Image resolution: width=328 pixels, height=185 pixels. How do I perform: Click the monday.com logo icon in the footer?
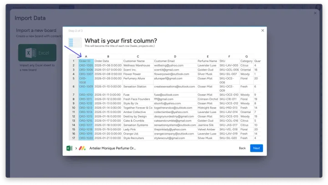82,148
